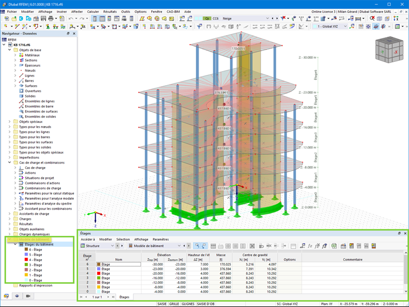Toggle the highlighted view icon near Global XYZ

pyautogui.click(x=376, y=26)
